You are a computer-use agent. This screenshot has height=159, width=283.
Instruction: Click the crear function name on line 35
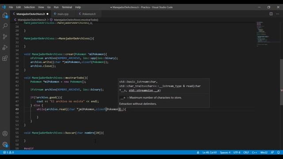point(69,54)
